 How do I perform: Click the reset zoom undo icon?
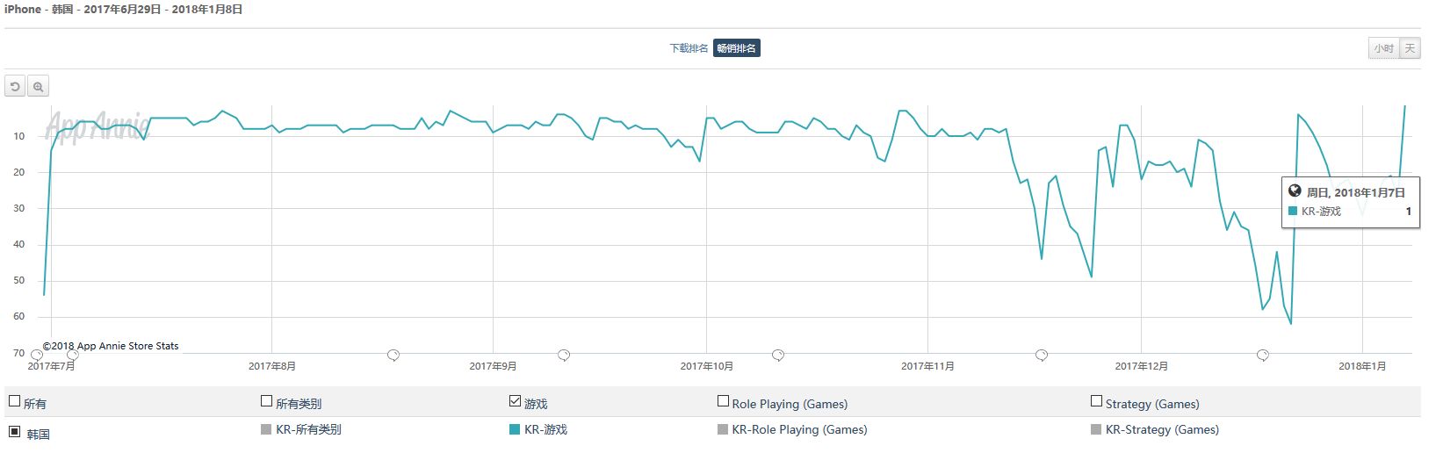click(15, 86)
